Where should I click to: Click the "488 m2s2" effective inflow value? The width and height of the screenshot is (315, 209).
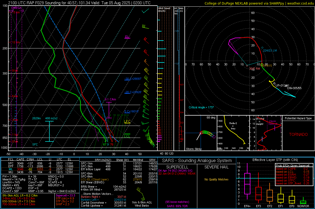pos(52,118)
